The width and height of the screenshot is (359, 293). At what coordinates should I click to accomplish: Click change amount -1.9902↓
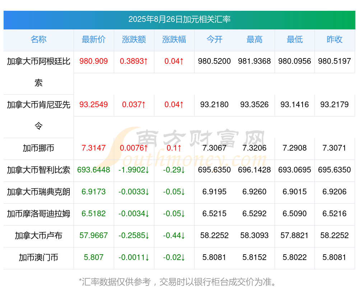(x=134, y=170)
